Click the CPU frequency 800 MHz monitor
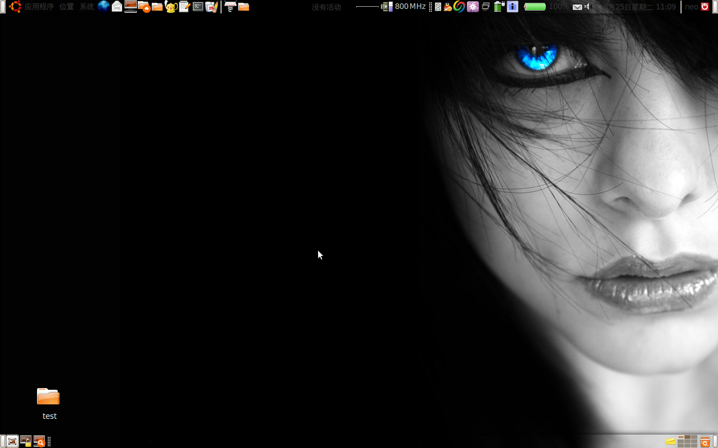The height and width of the screenshot is (448, 718). [x=404, y=7]
